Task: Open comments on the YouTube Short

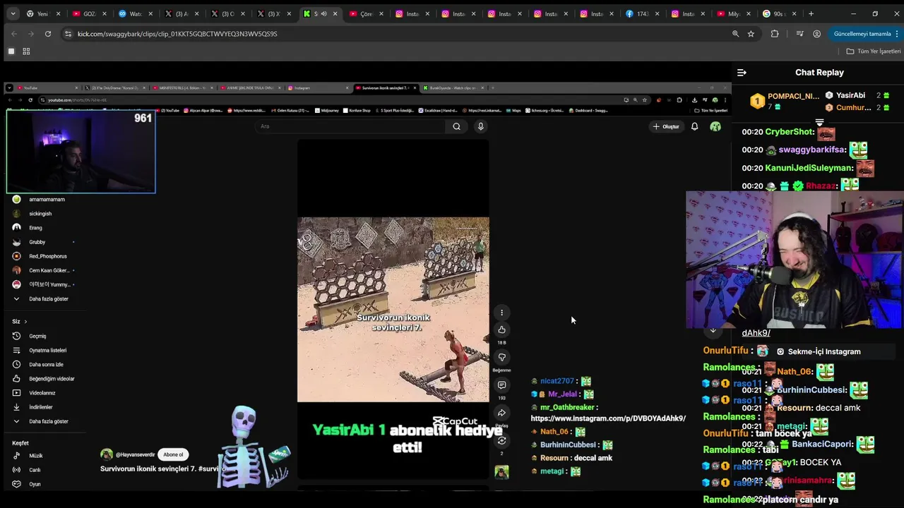Action: click(x=501, y=385)
